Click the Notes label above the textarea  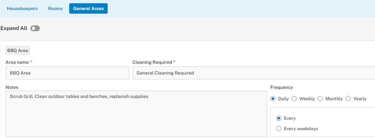pos(12,87)
